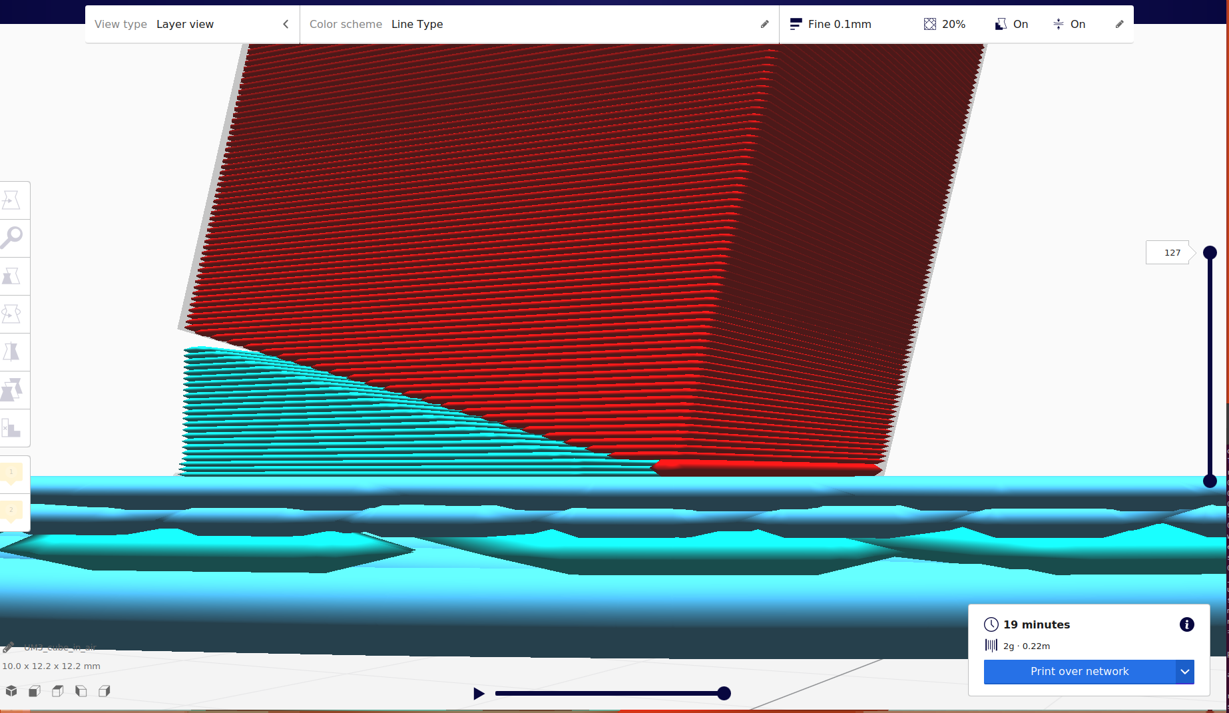
Task: Select the Per Model Settings tool
Action: coord(11,389)
